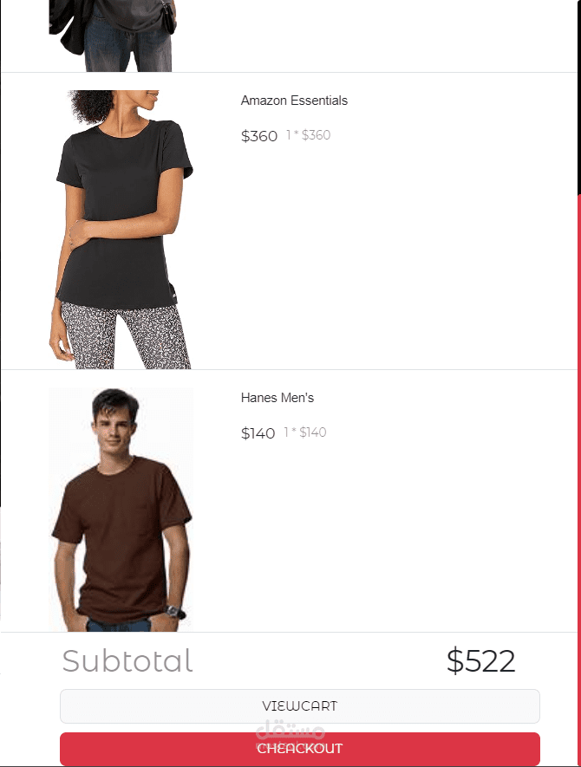Click the "1 * $140" quantity text
The image size is (581, 767).
click(305, 432)
